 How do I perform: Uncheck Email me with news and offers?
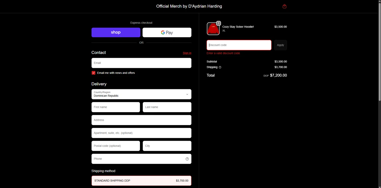(93, 73)
